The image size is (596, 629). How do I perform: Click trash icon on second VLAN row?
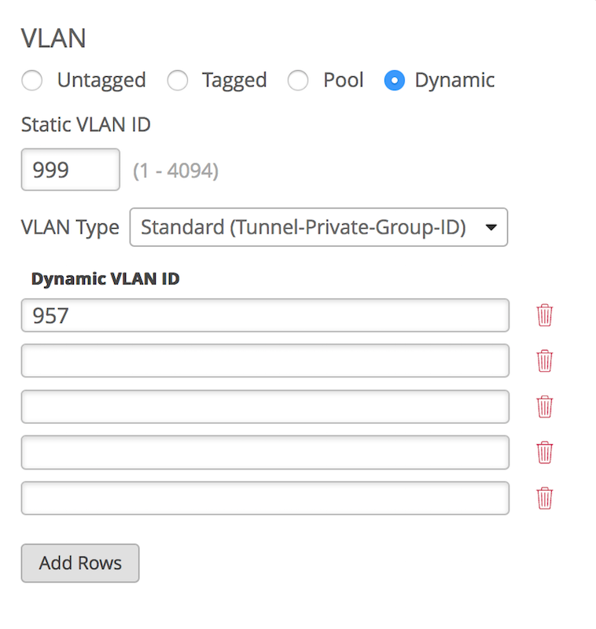click(x=544, y=361)
